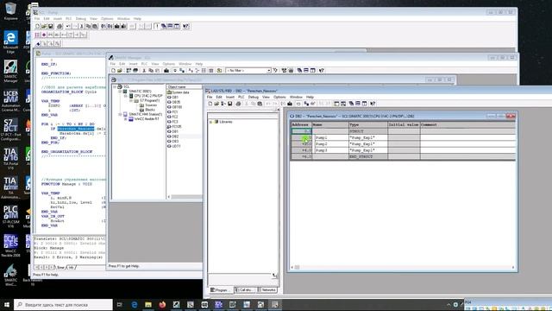The width and height of the screenshot is (552, 311).
Task: Collapse SIMATIC HMI Station(1) node
Action: pyautogui.click(x=120, y=115)
